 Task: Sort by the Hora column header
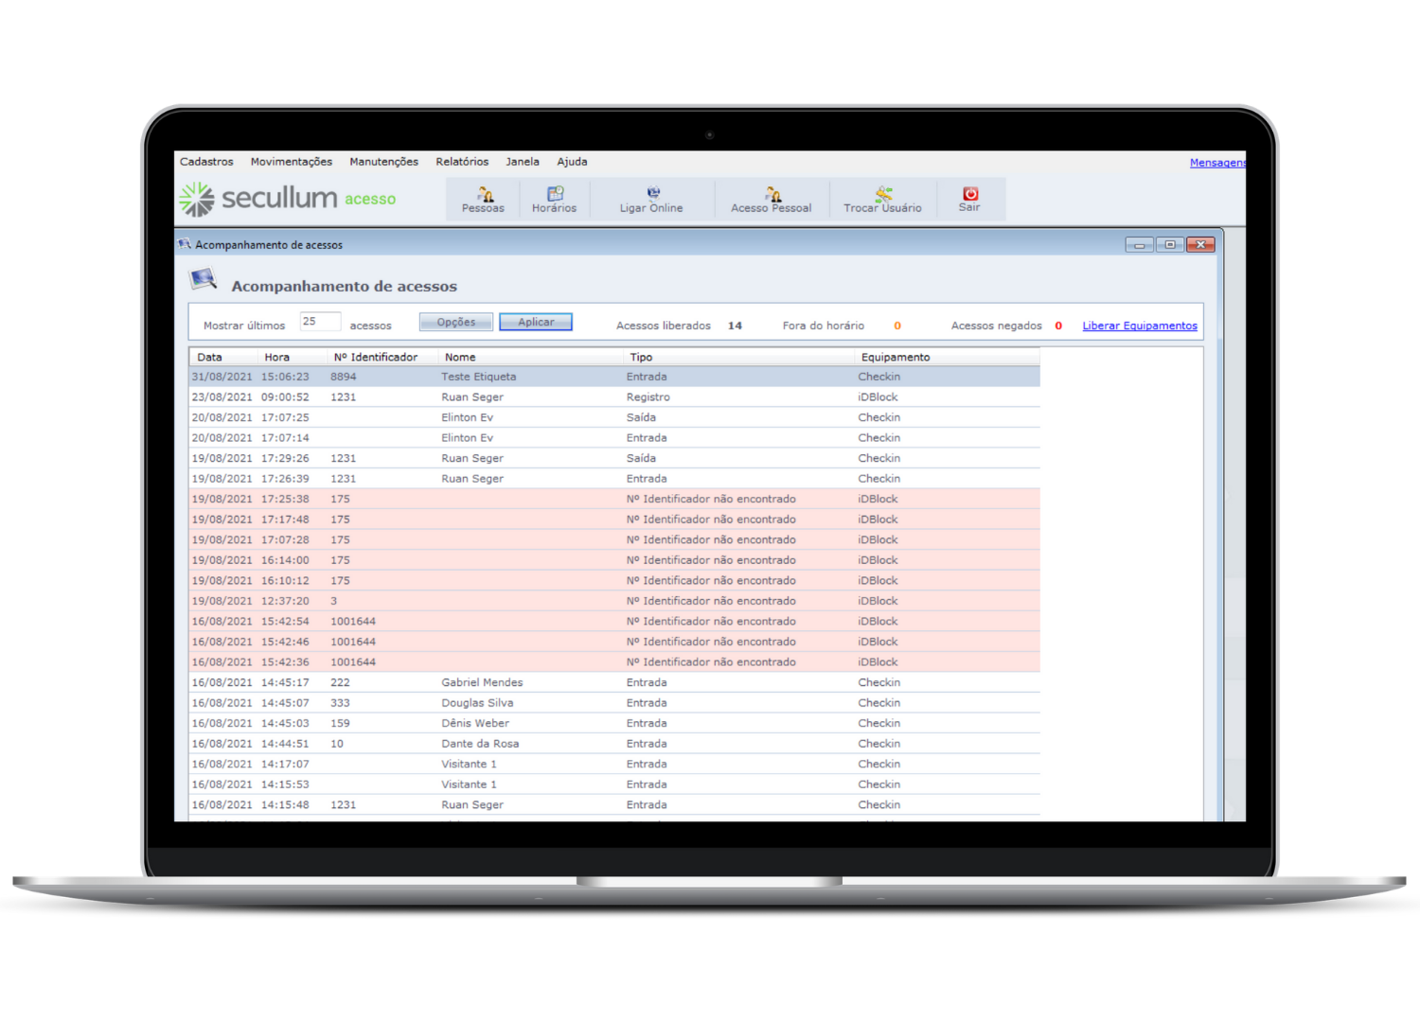point(277,357)
